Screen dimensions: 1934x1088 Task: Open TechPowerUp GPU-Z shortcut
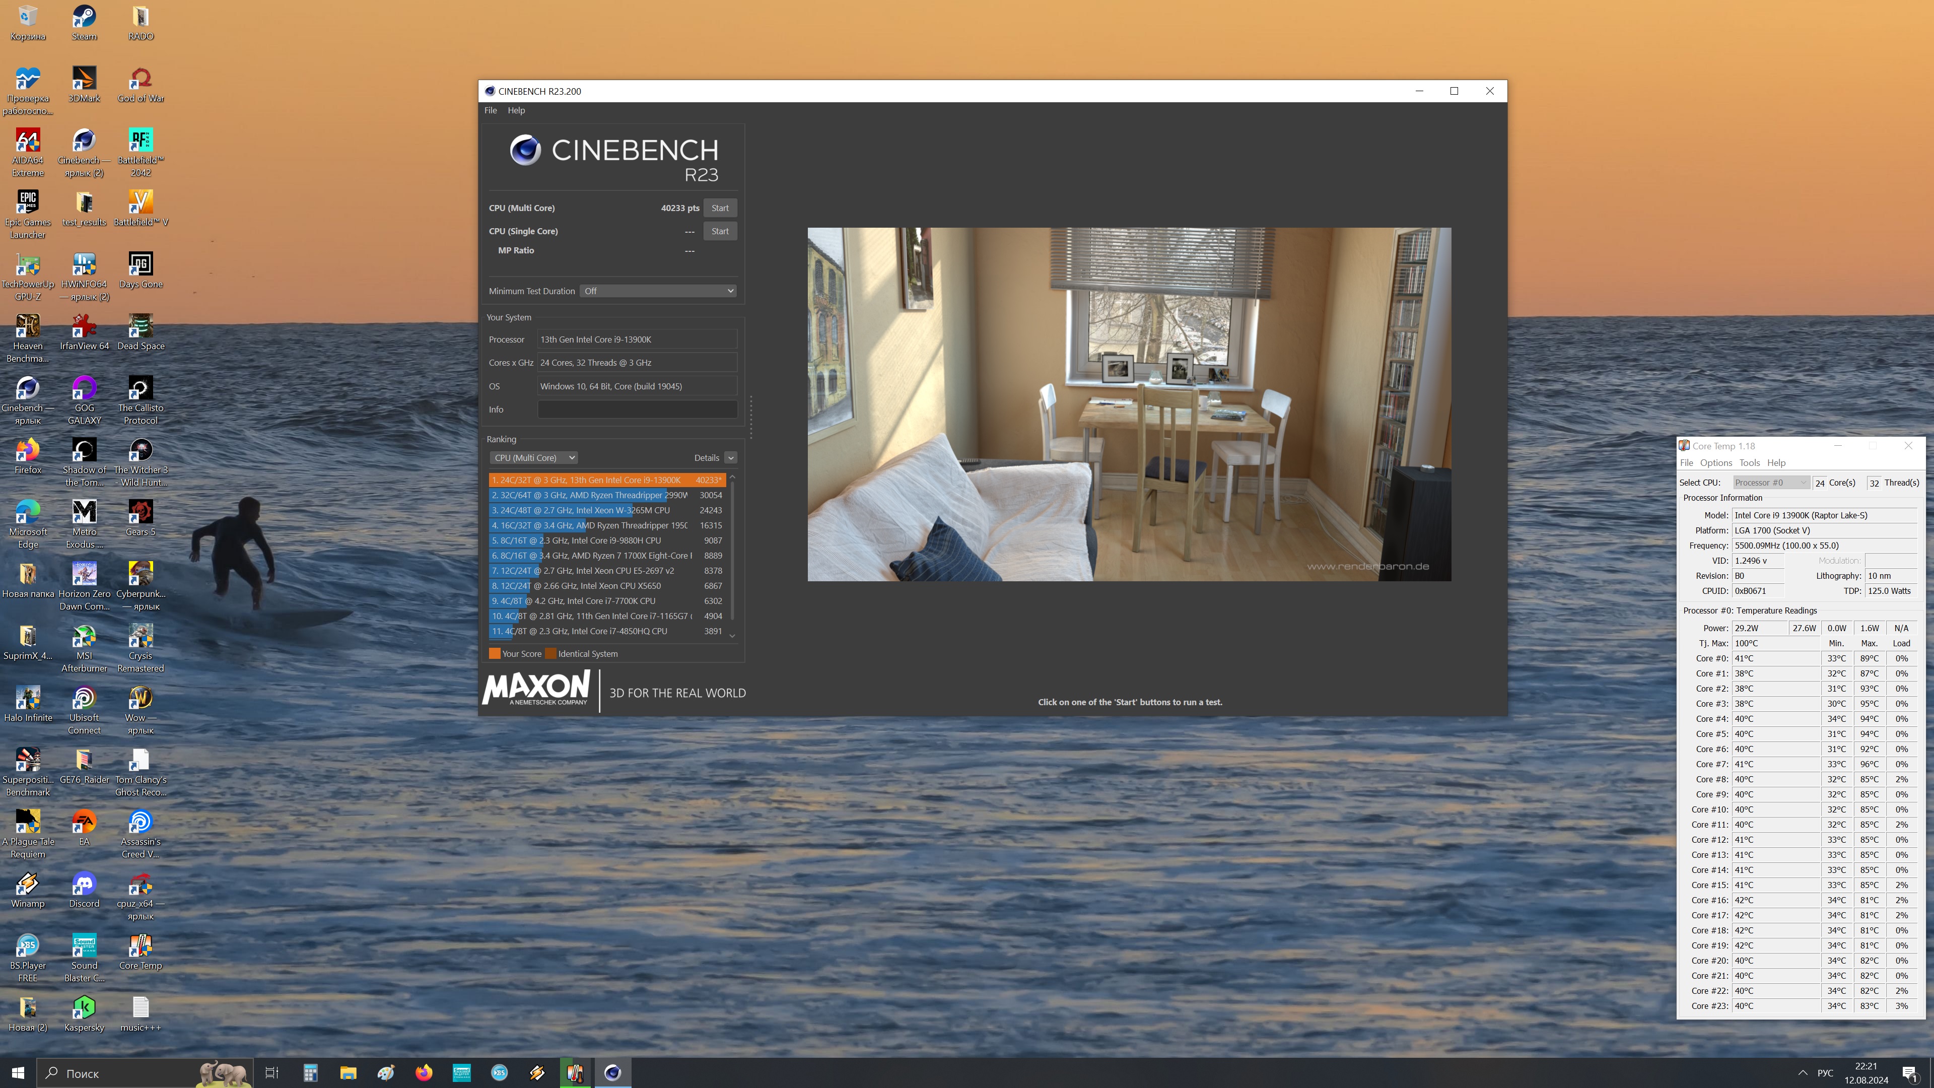[28, 265]
